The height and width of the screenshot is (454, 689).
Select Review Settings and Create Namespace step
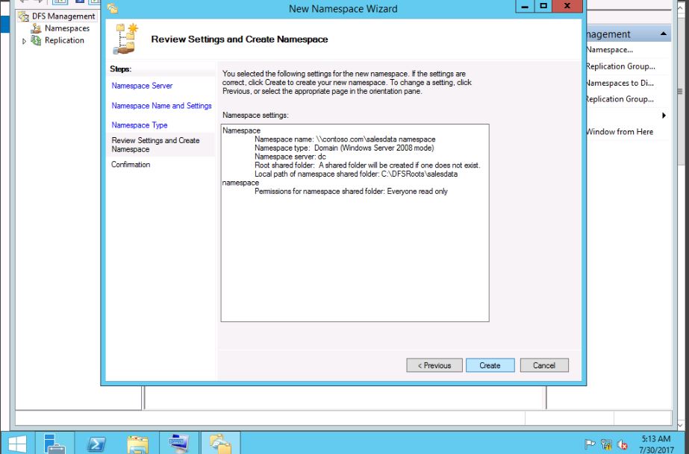(155, 145)
